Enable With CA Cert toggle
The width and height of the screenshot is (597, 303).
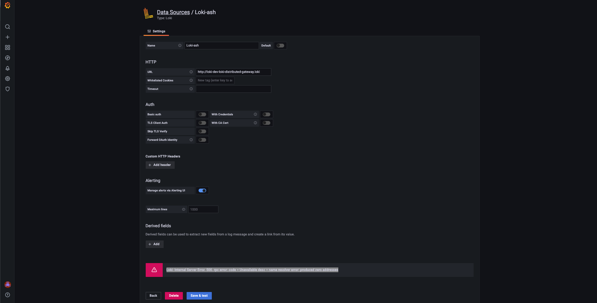point(267,123)
